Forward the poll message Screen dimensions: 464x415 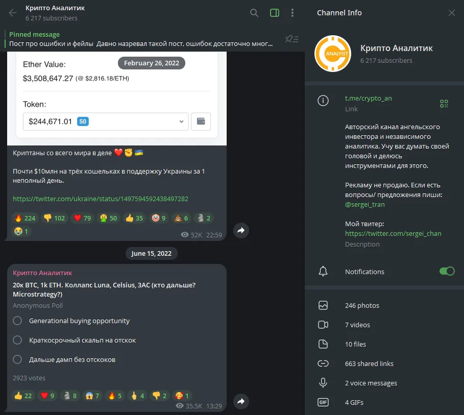pos(241,401)
